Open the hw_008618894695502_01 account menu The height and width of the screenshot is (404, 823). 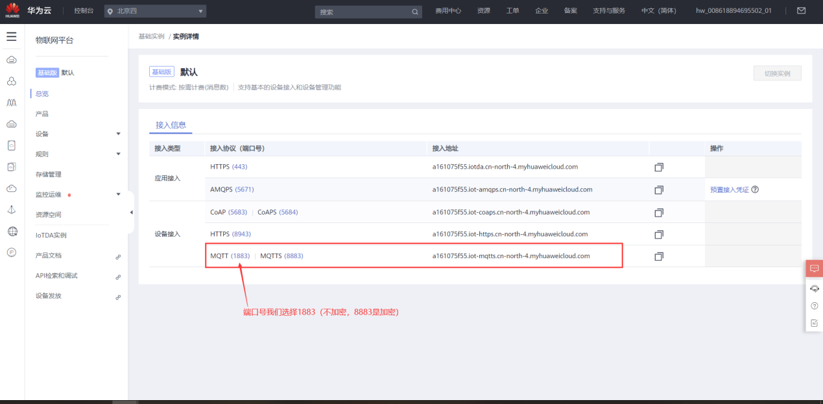pos(734,11)
